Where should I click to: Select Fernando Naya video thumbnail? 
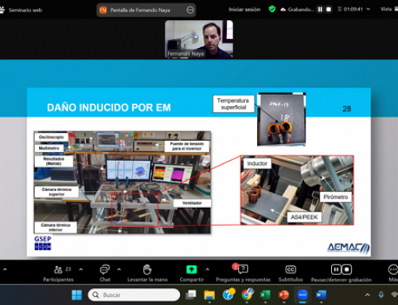[x=199, y=39]
